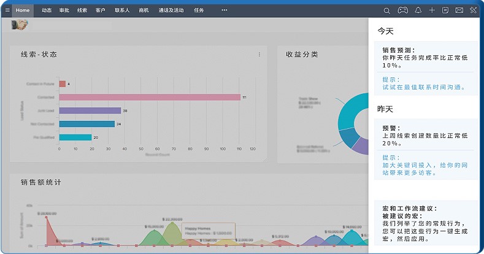Click the handshake company logo thumbnail

click(x=20, y=25)
